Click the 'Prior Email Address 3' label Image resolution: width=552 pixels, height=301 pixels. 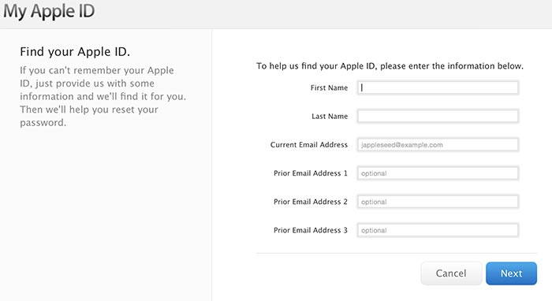click(x=311, y=230)
